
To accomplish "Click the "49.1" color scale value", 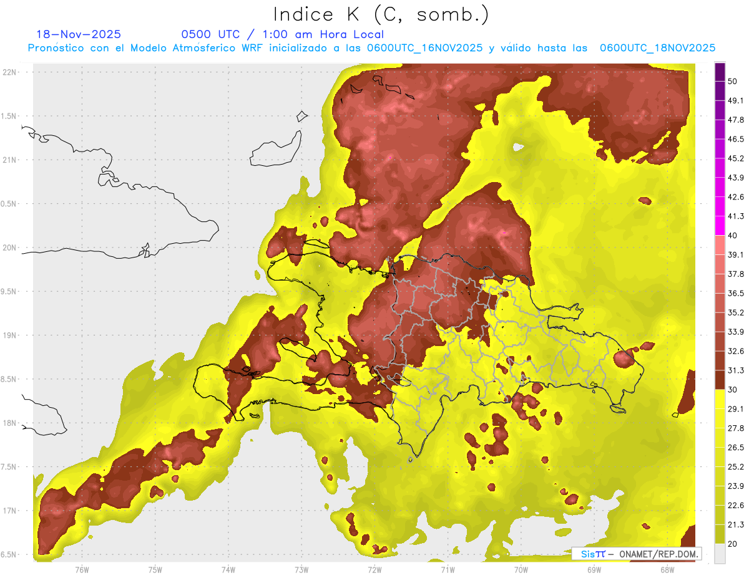I will pyautogui.click(x=736, y=100).
